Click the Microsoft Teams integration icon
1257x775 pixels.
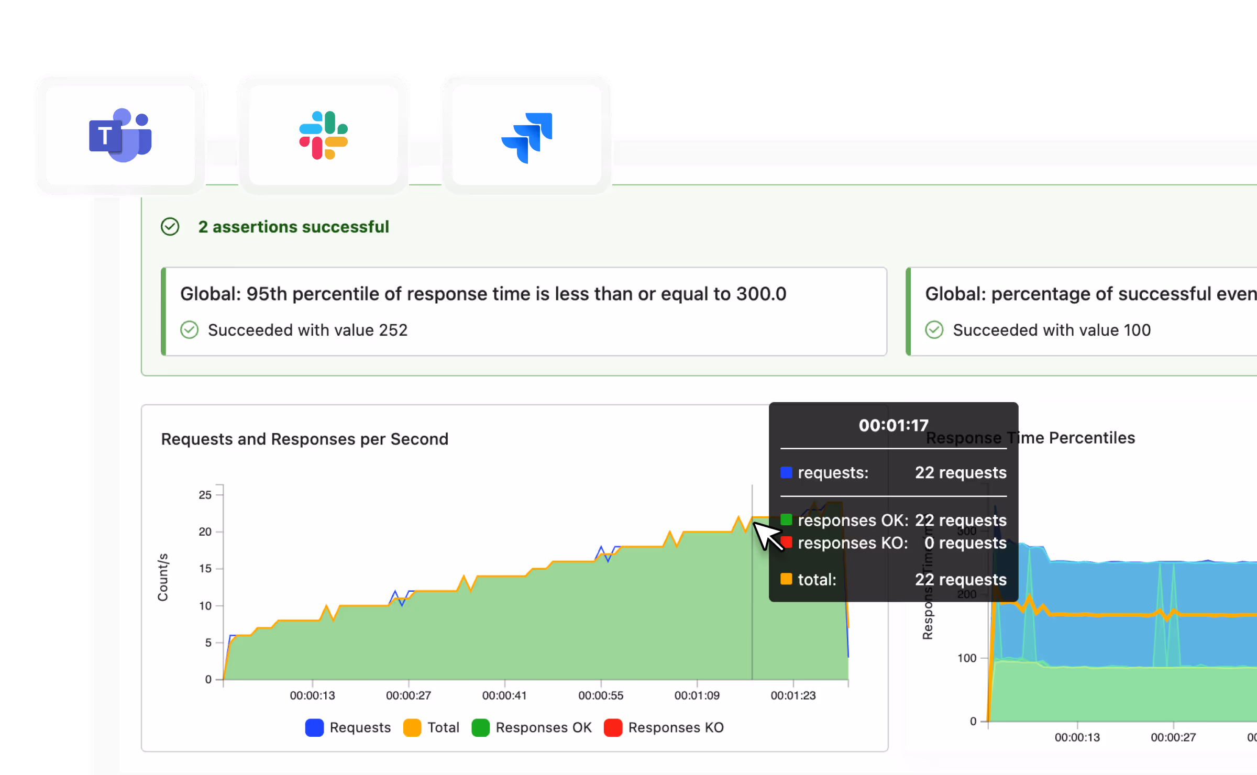tap(120, 135)
